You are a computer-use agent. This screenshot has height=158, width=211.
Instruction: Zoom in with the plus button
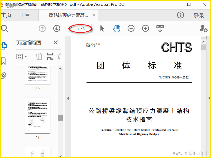(146, 28)
